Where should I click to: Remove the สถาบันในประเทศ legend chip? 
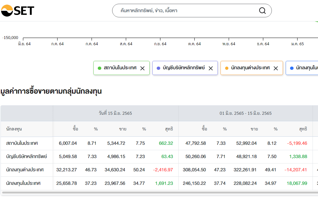(x=142, y=68)
